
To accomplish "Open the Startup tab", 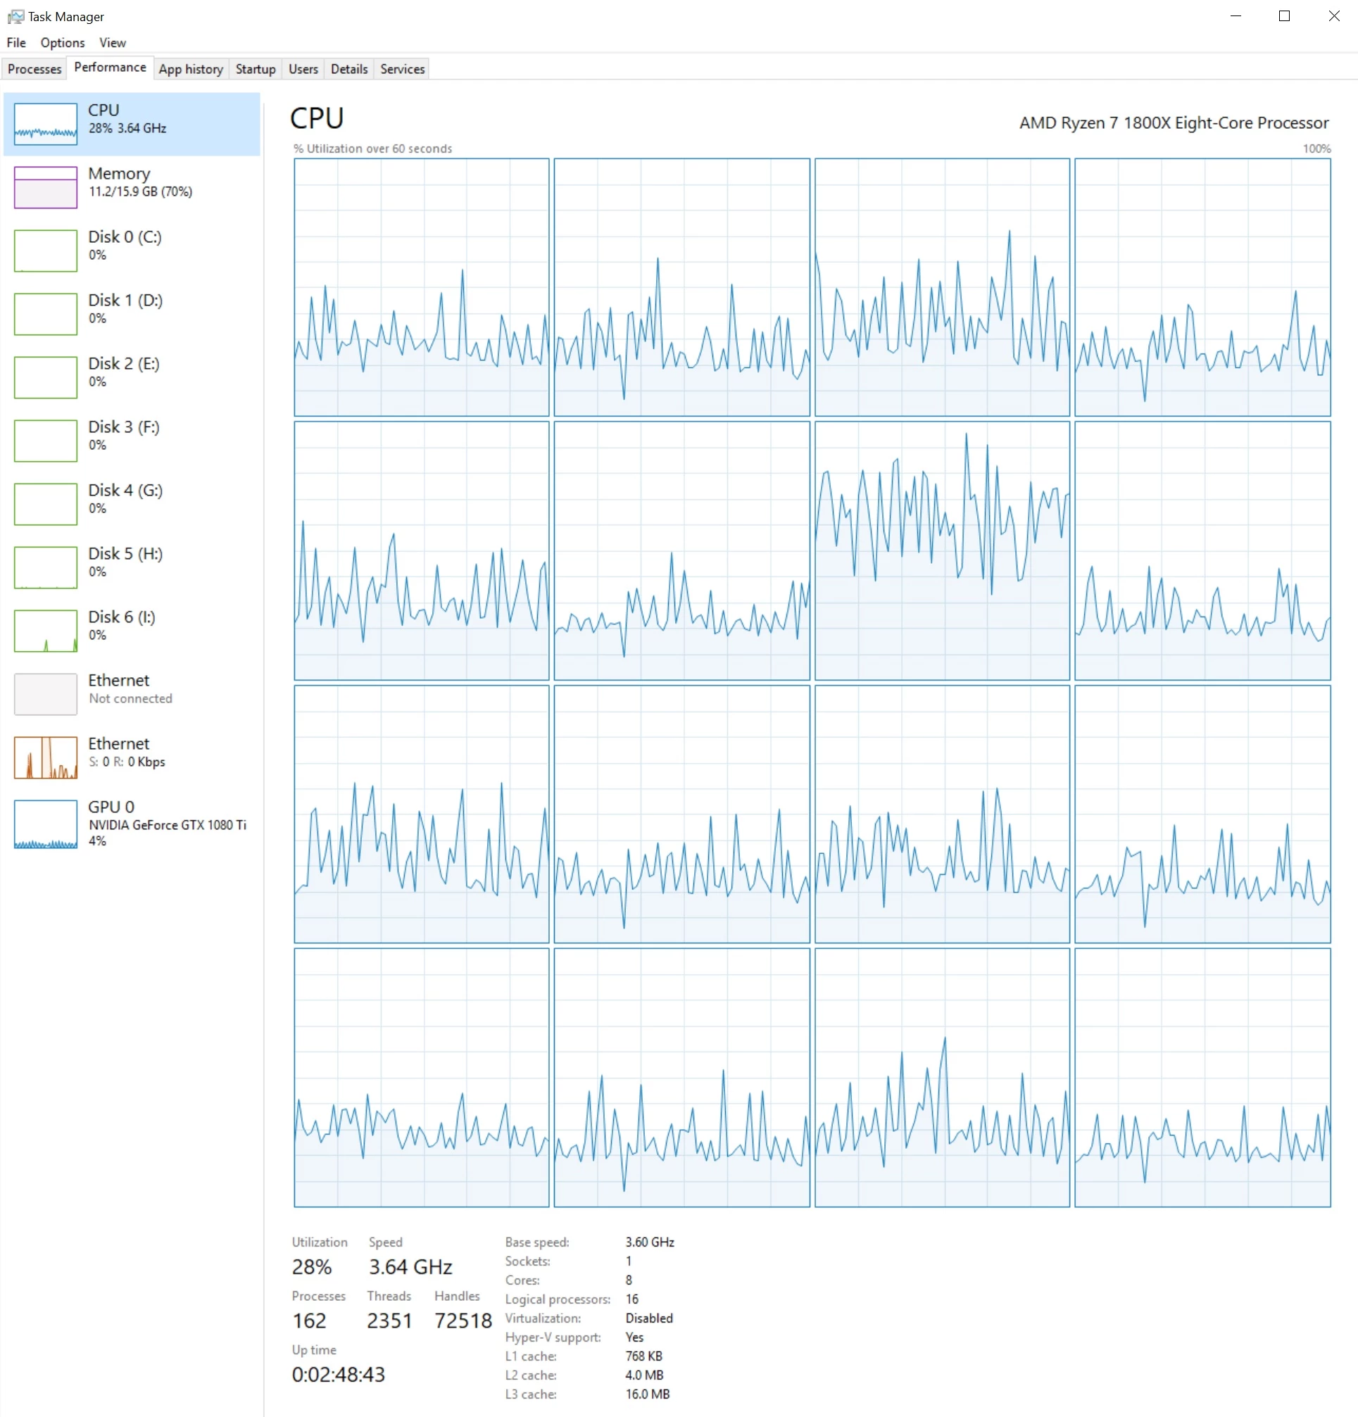I will point(256,69).
